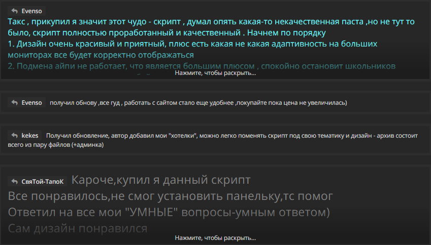Screen dimensions: 431x245
Task: Click the text 'Кароче,купил я данный скрипт'
Action: (161, 180)
